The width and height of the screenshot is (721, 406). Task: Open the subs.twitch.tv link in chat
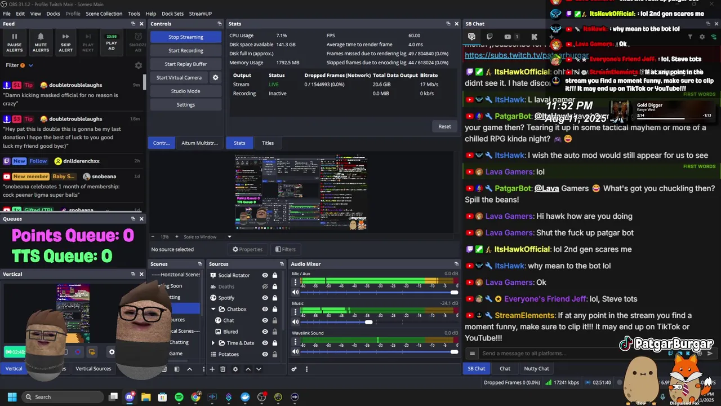click(x=527, y=56)
